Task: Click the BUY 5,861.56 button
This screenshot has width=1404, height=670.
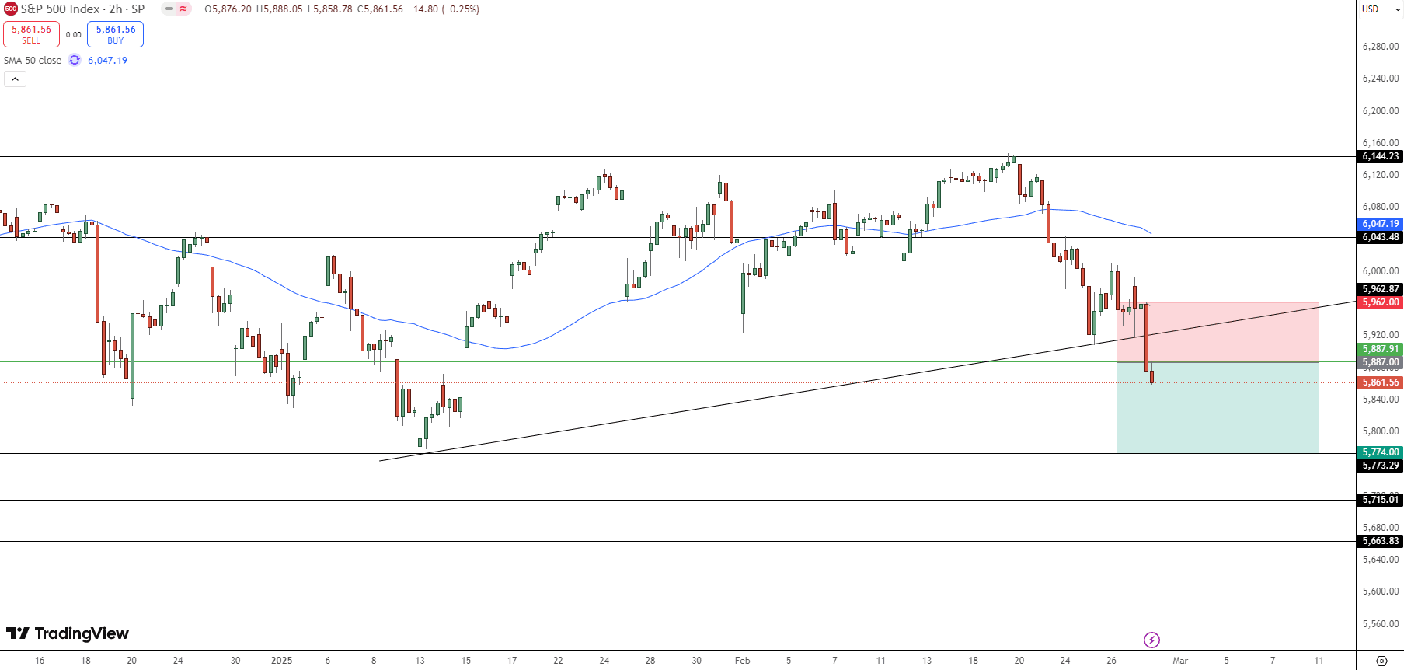Action: (115, 34)
